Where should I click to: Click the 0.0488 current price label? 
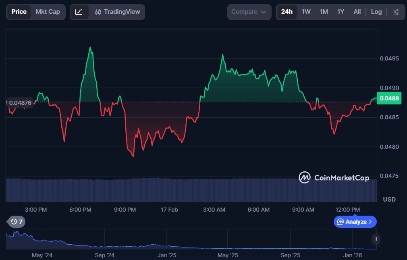coord(389,98)
